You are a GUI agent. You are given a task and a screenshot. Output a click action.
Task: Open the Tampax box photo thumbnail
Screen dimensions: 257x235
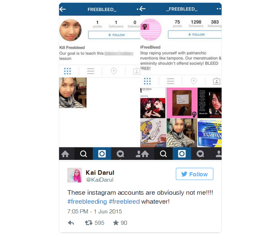click(x=209, y=133)
